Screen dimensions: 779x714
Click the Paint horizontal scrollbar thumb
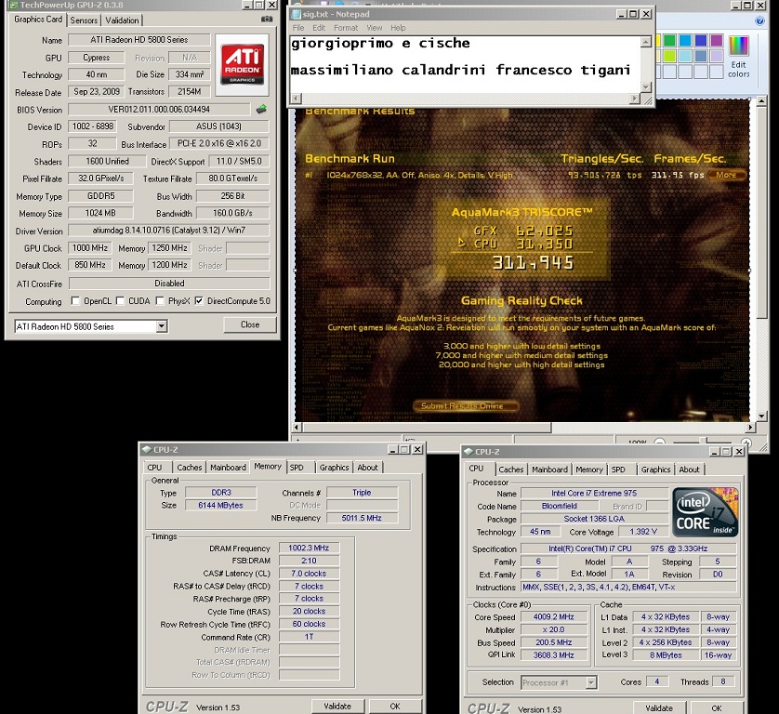[x=427, y=427]
